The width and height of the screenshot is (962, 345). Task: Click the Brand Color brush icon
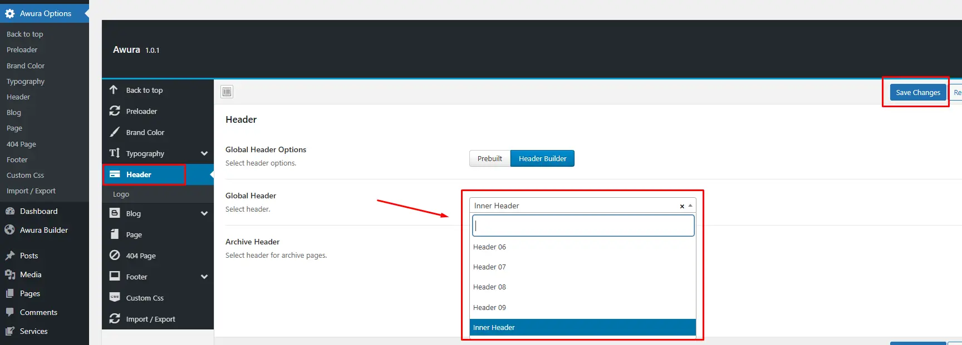(115, 132)
